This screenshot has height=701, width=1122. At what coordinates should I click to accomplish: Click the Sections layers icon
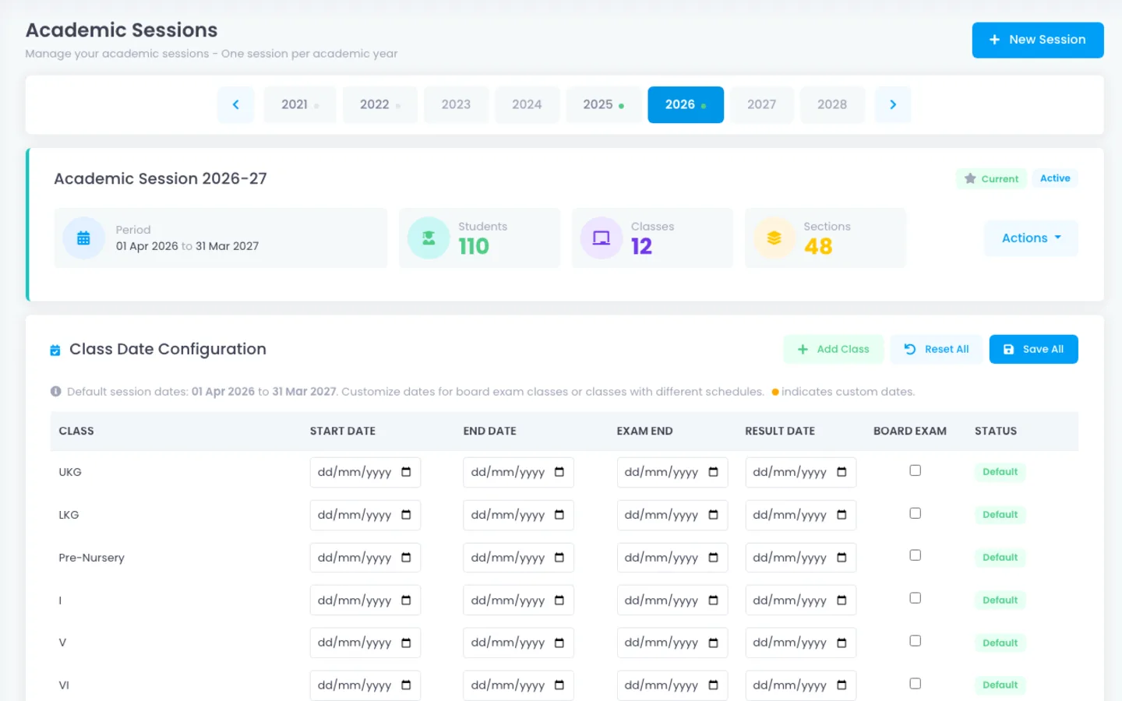774,238
